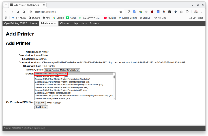Viewport: 208px width, 136px height.
Task: Go back using the browser back arrow
Action: [x=6, y=12]
